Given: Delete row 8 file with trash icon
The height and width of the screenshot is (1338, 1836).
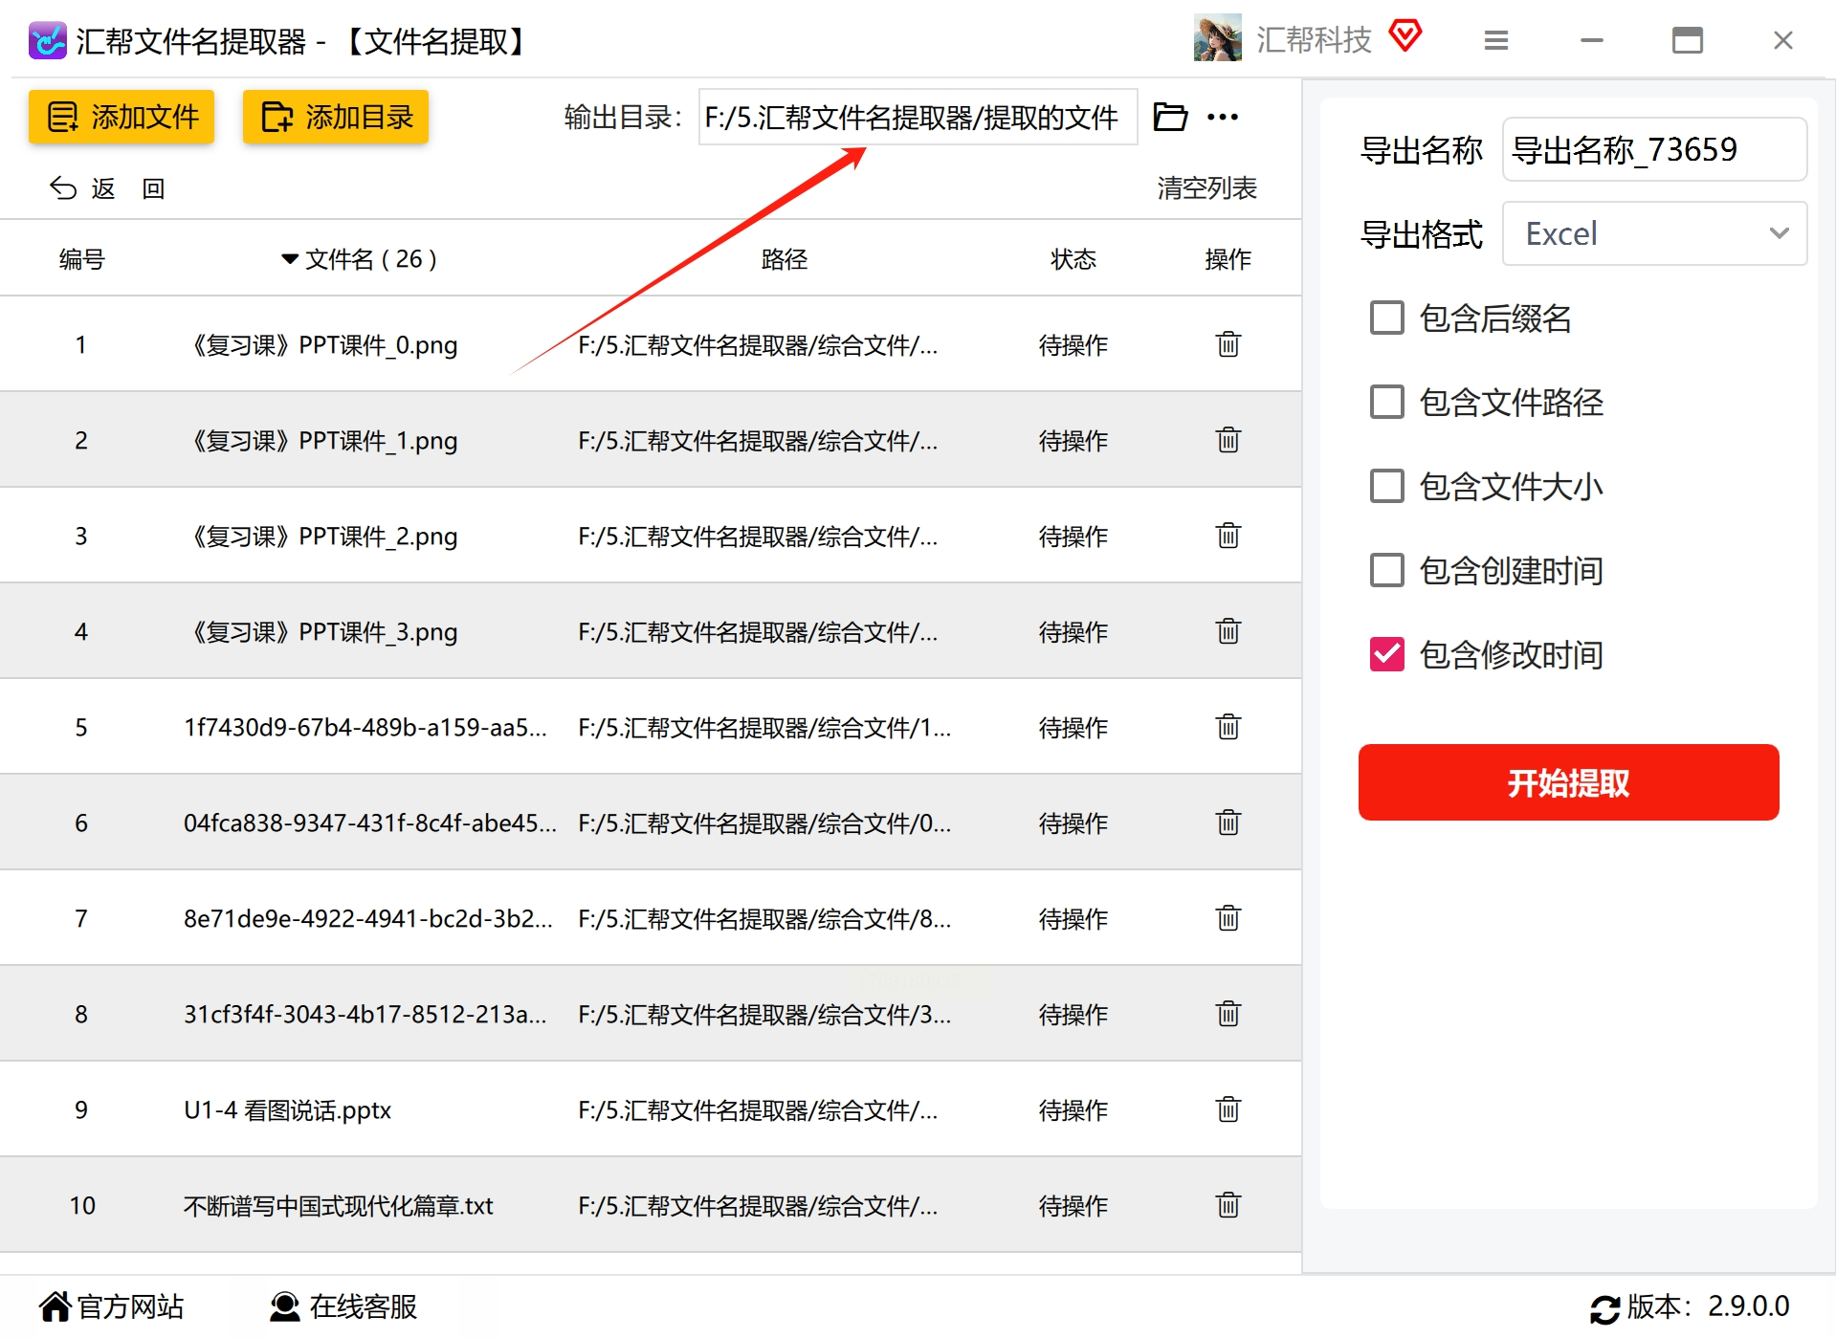Looking at the screenshot, I should point(1228,1014).
